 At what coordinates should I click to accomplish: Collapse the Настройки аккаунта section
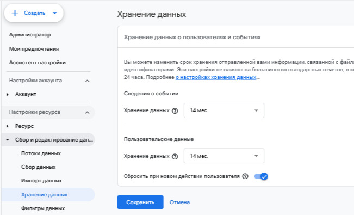[x=87, y=81]
